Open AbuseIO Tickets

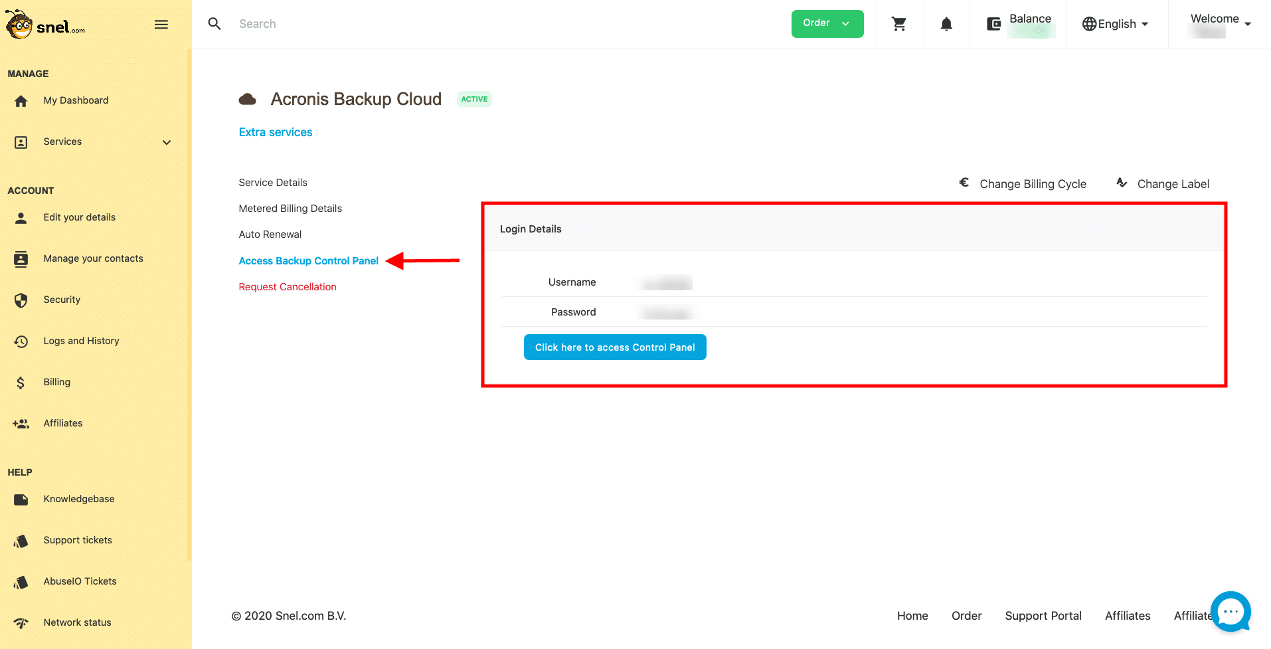(x=80, y=581)
